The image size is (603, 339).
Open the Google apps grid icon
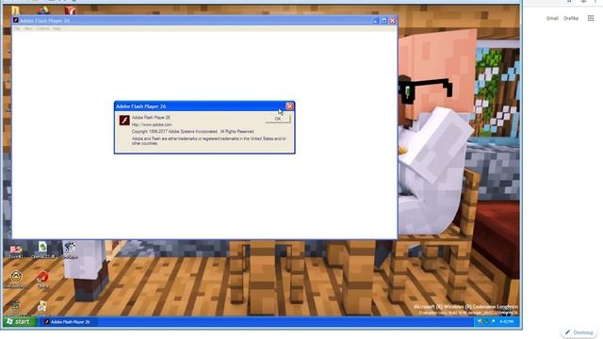click(591, 18)
